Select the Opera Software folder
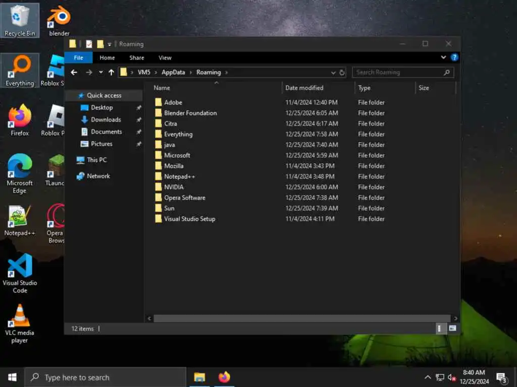 [185, 198]
